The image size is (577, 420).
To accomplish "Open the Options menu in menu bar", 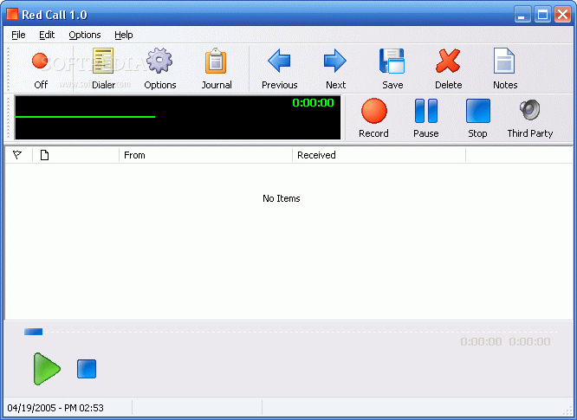I will [x=85, y=35].
